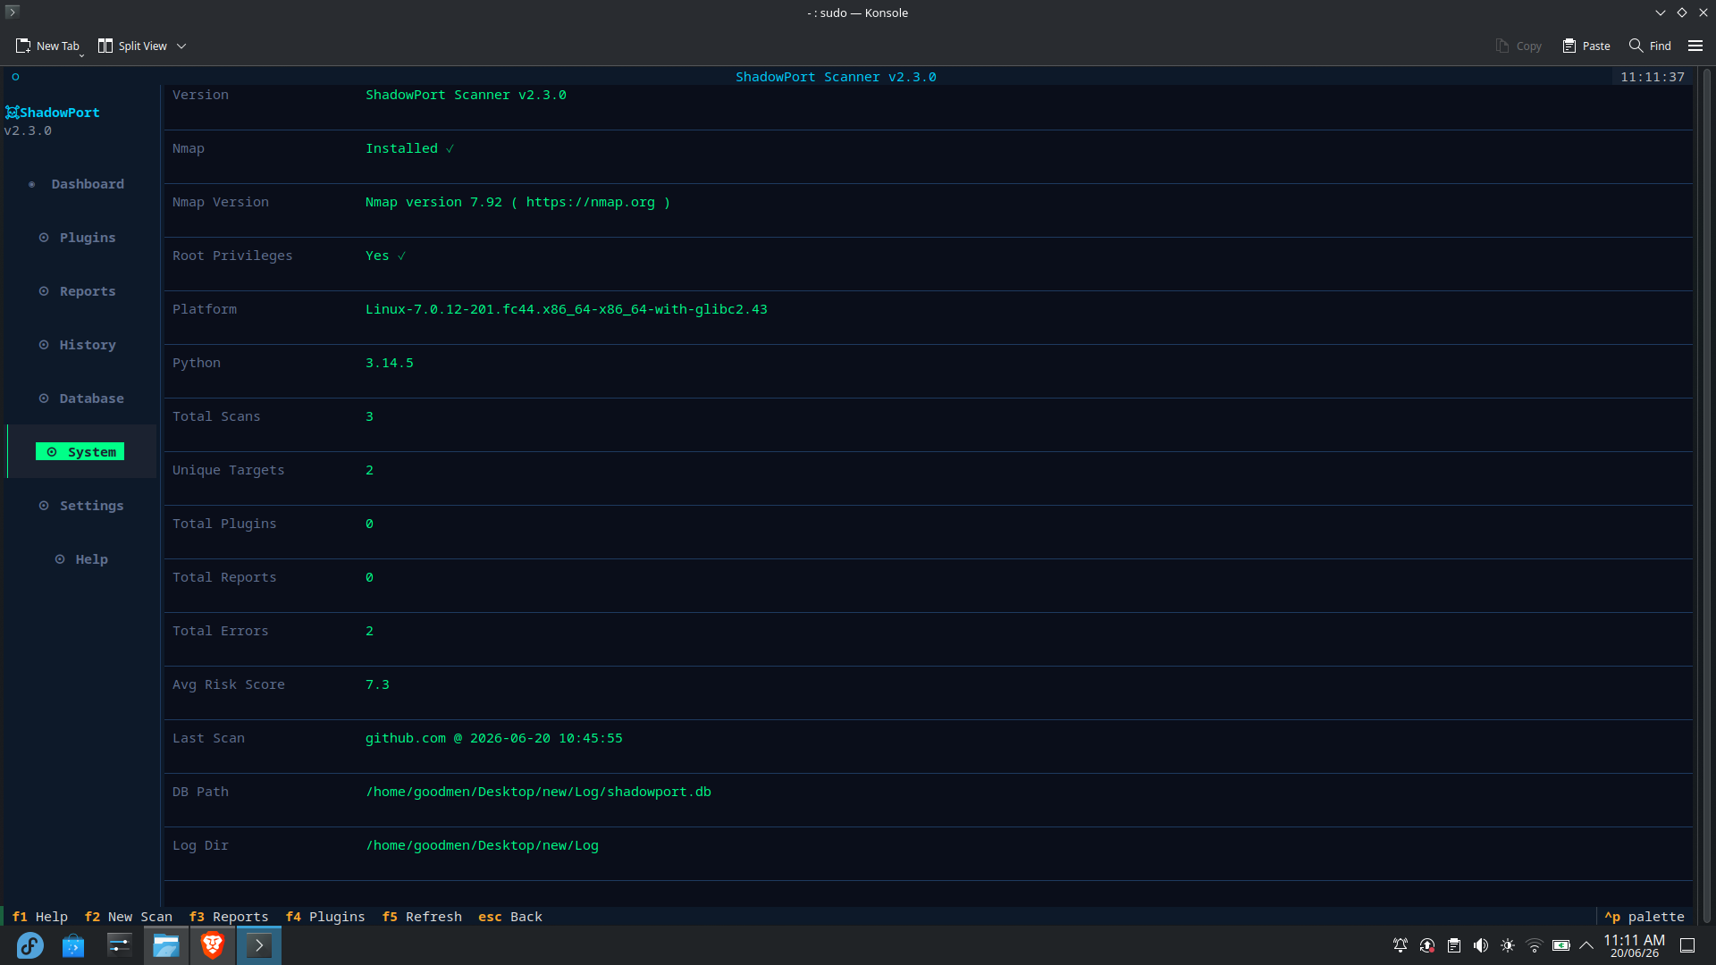This screenshot has height=965, width=1716.
Task: Click the Log Dir path value
Action: pyautogui.click(x=482, y=845)
